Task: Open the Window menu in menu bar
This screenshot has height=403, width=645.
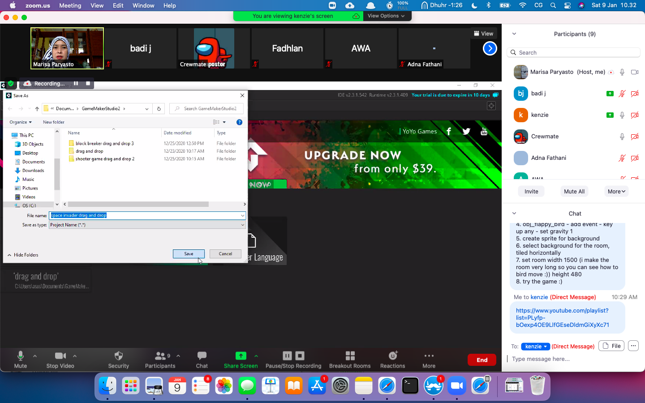Action: click(x=143, y=5)
